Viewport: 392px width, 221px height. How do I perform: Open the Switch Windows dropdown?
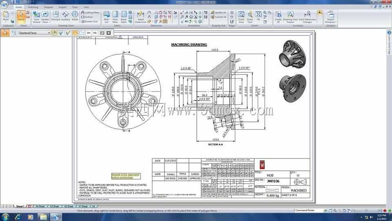[331, 17]
